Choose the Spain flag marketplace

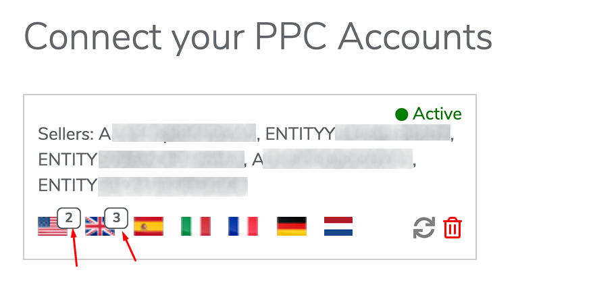(149, 226)
